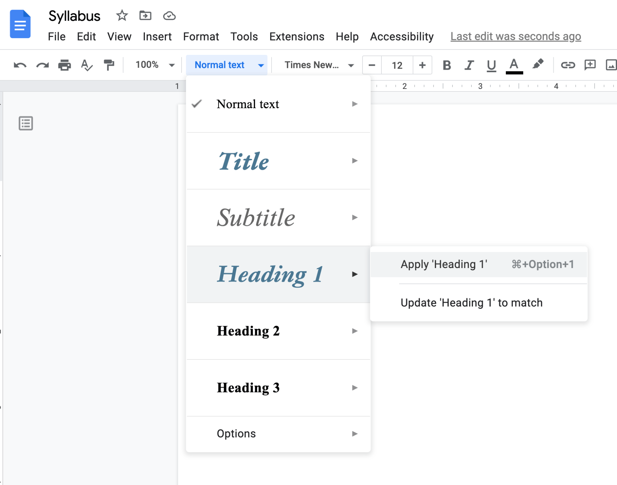Screen dimensions: 617x485
Task: Toggle bold formatting
Action: pos(447,65)
